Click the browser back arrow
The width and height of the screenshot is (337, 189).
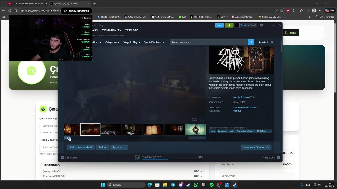tap(3, 10)
